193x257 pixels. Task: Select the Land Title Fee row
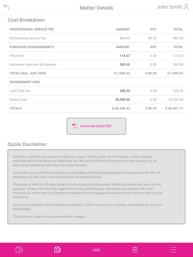point(96,91)
